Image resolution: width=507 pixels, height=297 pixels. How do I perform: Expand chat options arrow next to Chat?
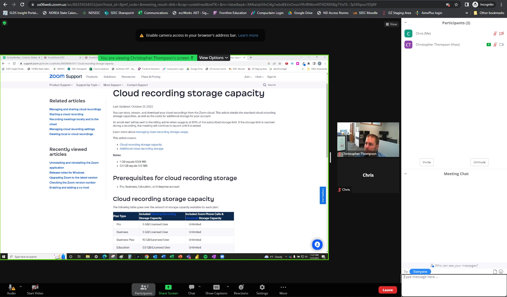coord(200,286)
